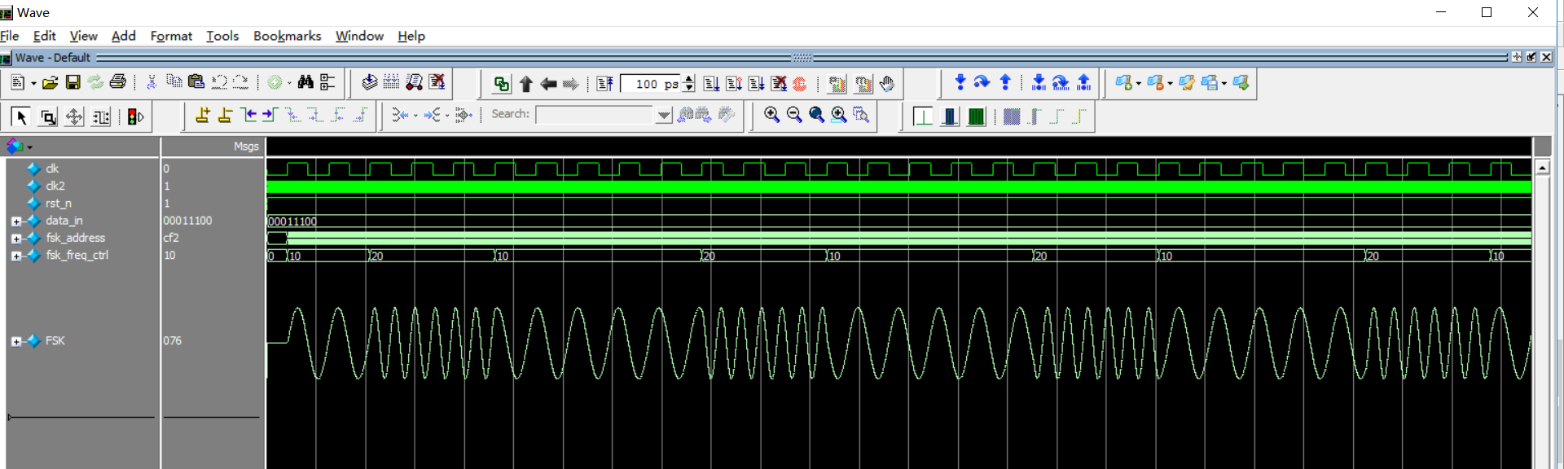Open the Add Bookmark dropdown arrow

point(1138,83)
